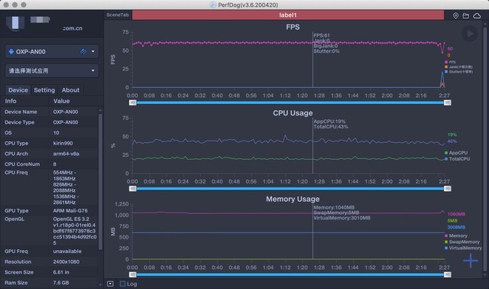This screenshot has width=489, height=289.
Task: Select the CPU Arch arm64-v8a value
Action: 66,154
